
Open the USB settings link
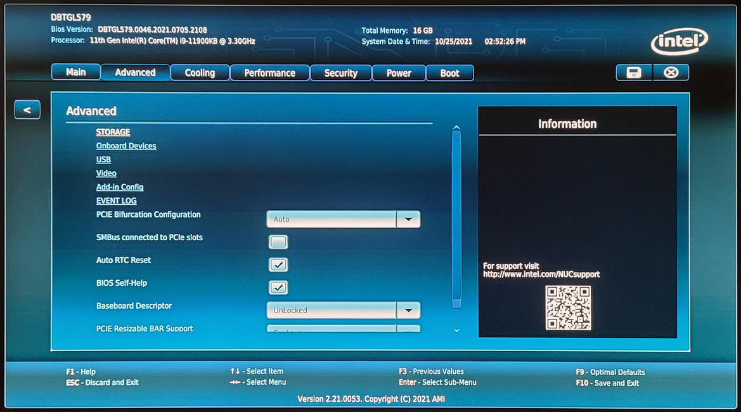[103, 160]
